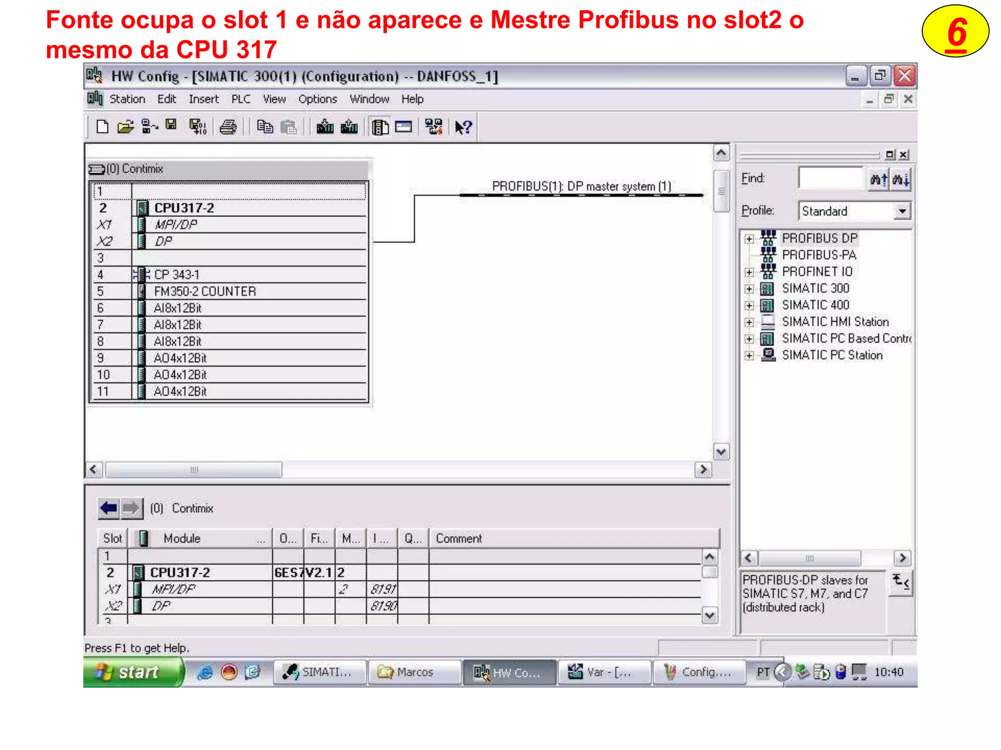Click the search upward binoculars icon

[878, 180]
